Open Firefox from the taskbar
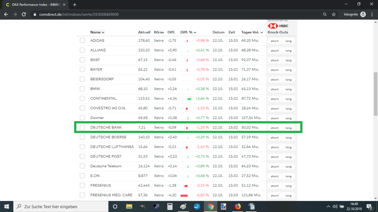This screenshot has height=212, width=378. [x=237, y=206]
